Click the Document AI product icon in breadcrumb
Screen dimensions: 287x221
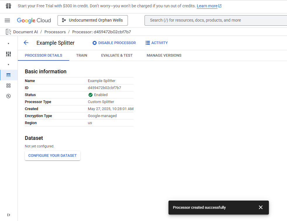[x=8, y=32]
